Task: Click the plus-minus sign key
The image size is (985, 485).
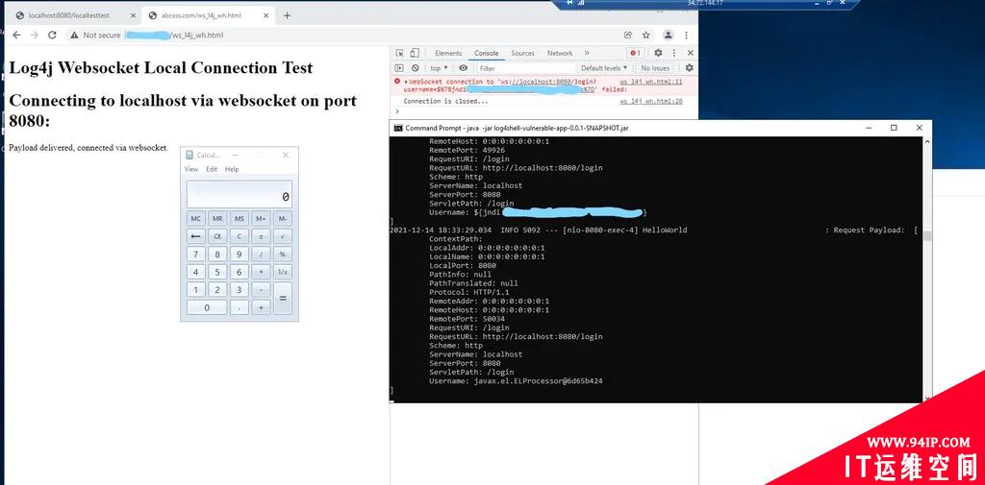Action: click(261, 236)
